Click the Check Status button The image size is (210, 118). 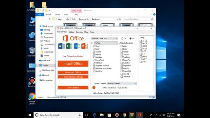pyautogui.click(x=73, y=88)
